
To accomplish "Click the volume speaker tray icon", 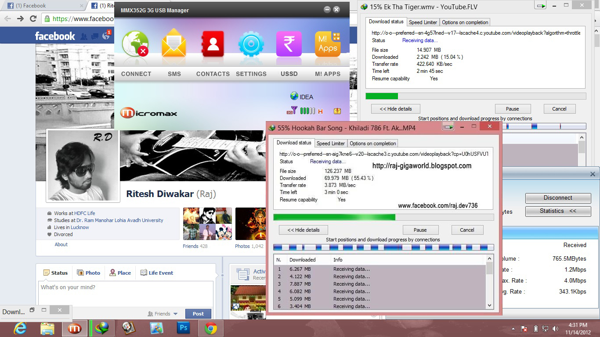I will point(556,328).
